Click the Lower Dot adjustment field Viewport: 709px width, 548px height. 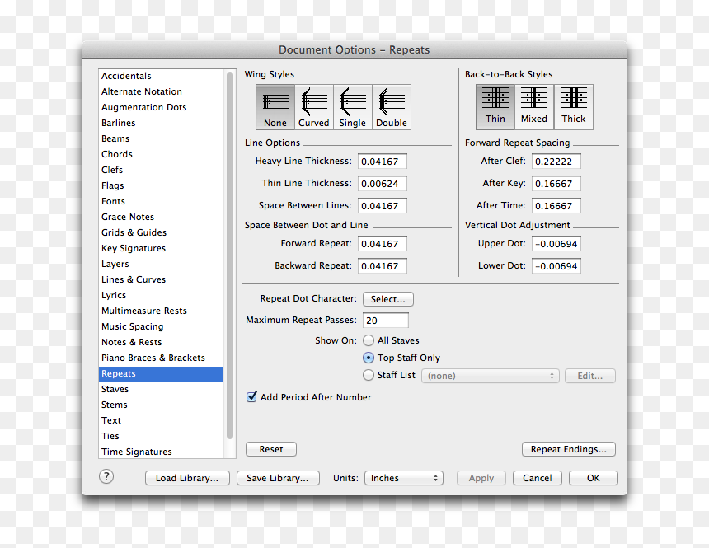click(x=556, y=266)
